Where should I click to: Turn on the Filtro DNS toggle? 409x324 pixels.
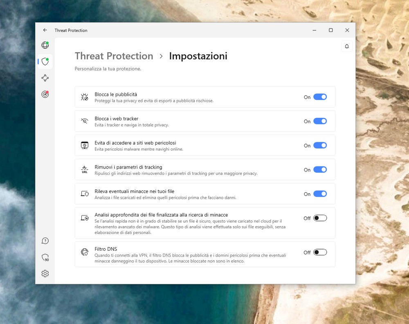click(320, 252)
